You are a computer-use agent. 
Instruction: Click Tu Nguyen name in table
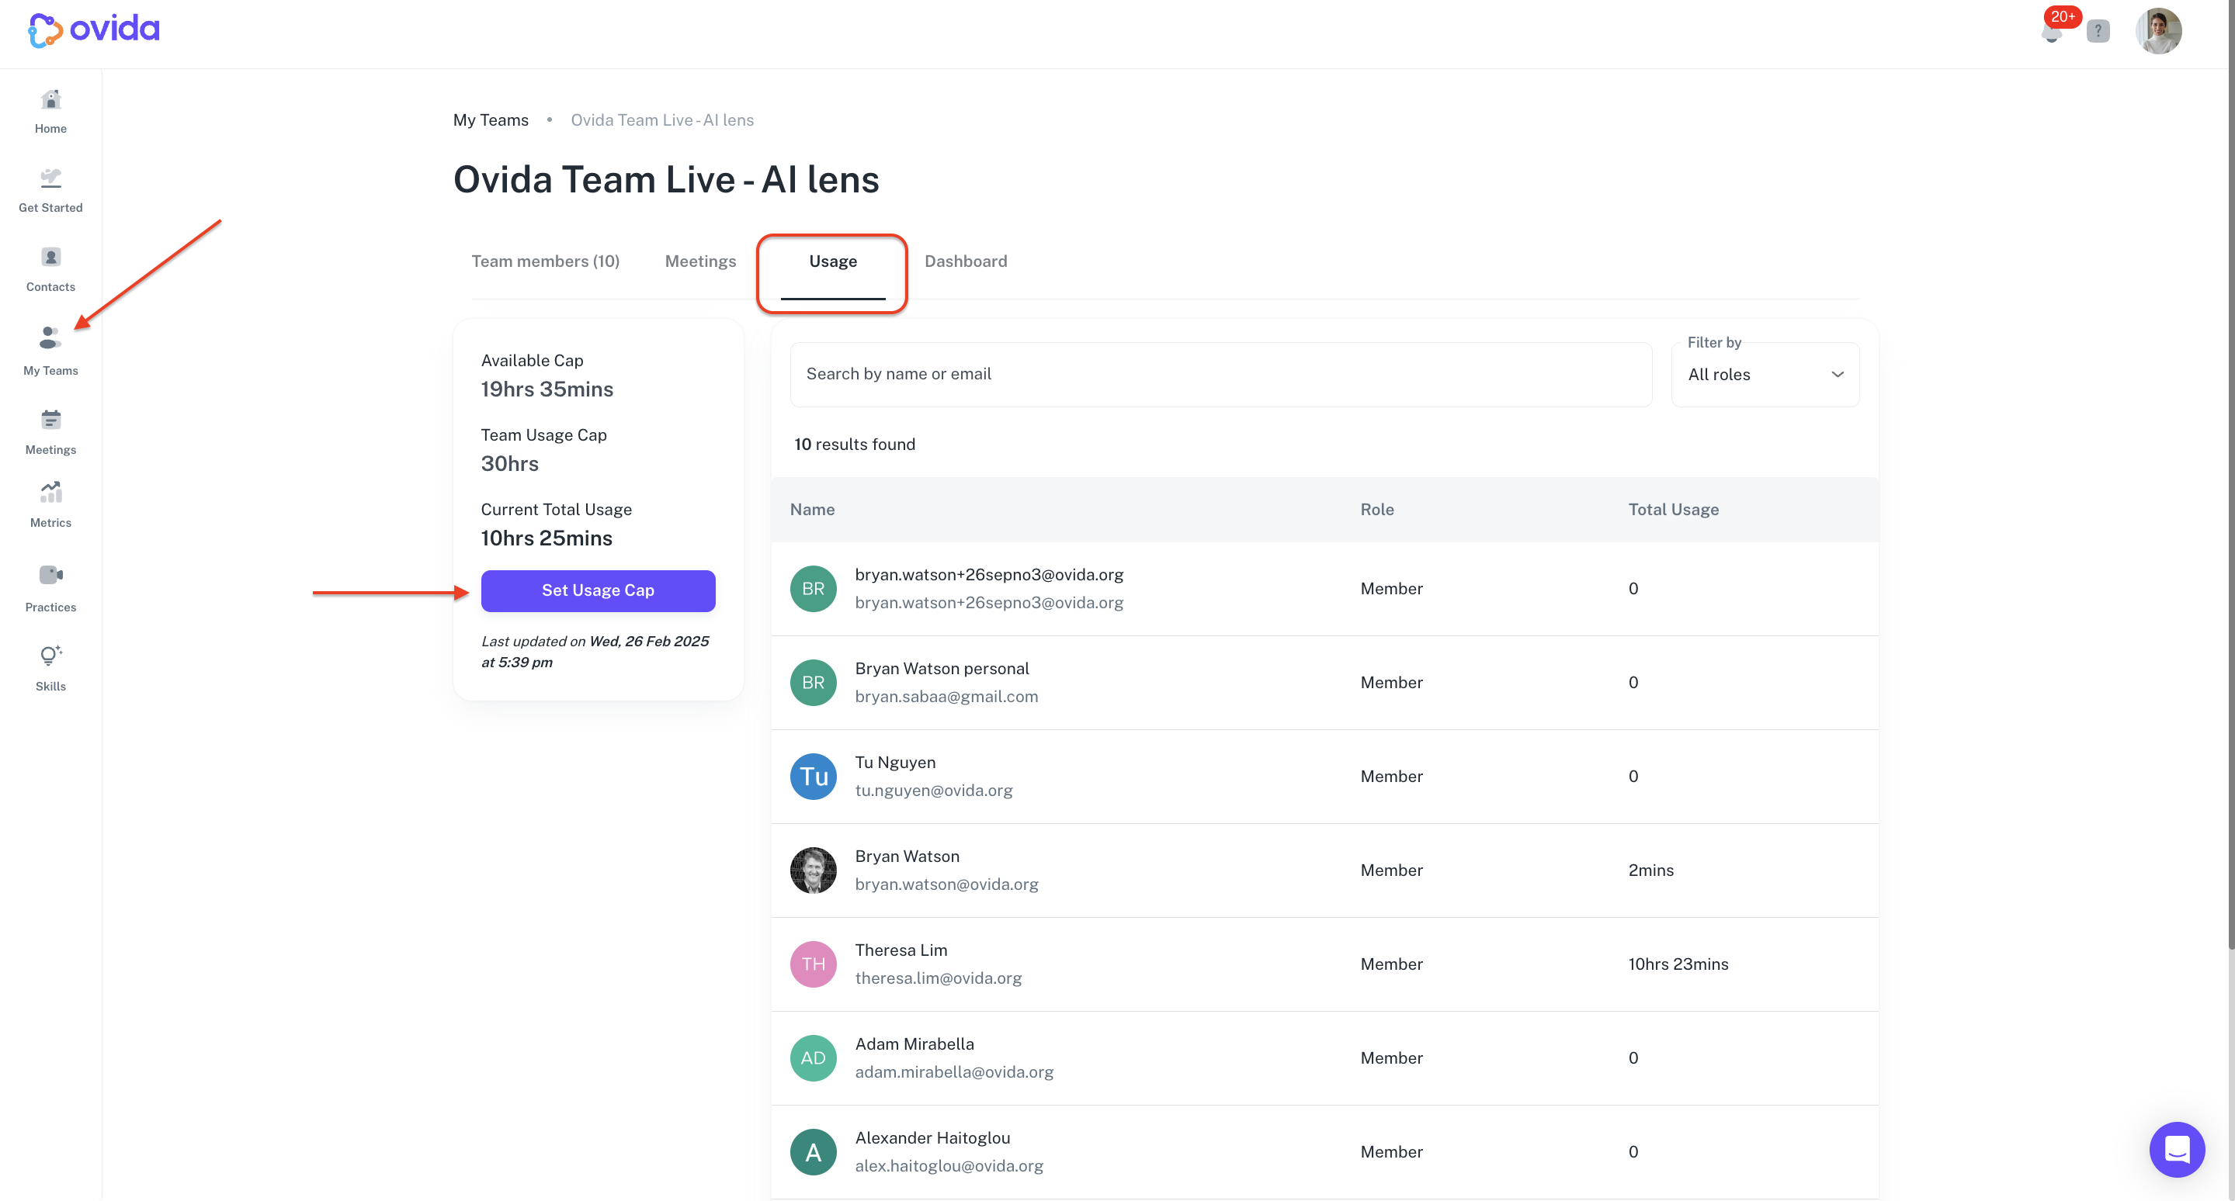[x=894, y=762]
